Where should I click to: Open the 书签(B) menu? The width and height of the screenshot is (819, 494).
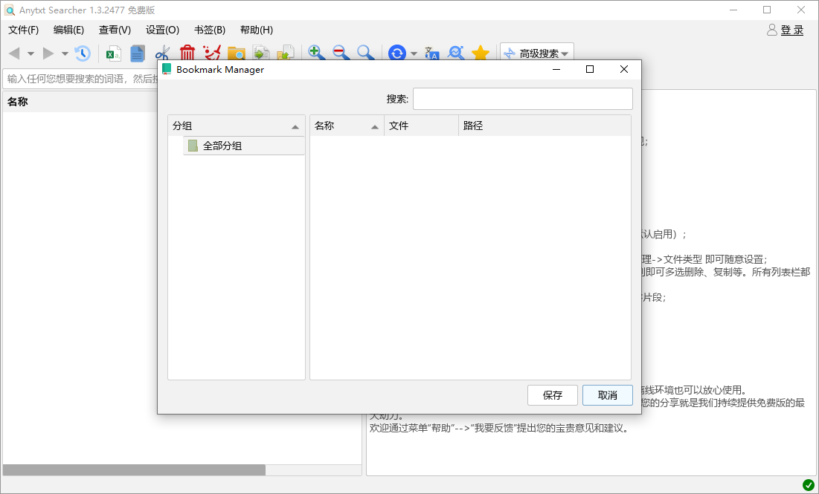coord(209,30)
